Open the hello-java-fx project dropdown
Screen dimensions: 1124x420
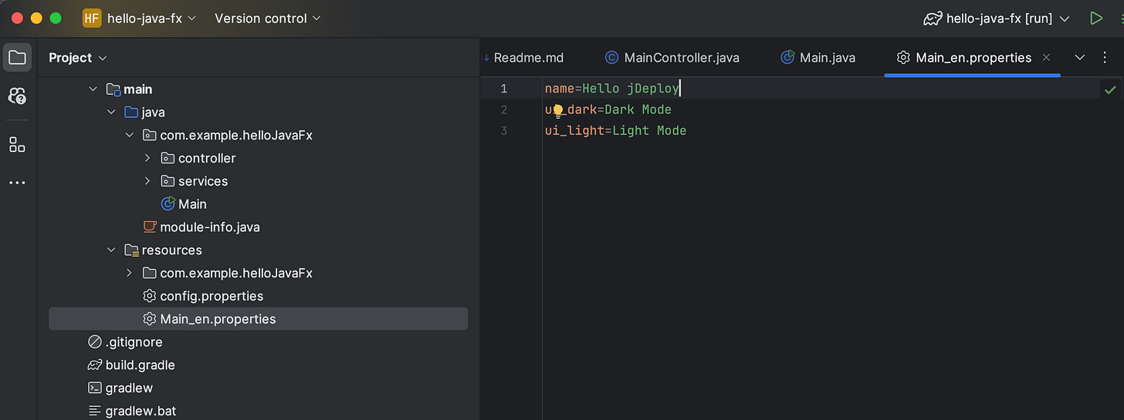[152, 18]
